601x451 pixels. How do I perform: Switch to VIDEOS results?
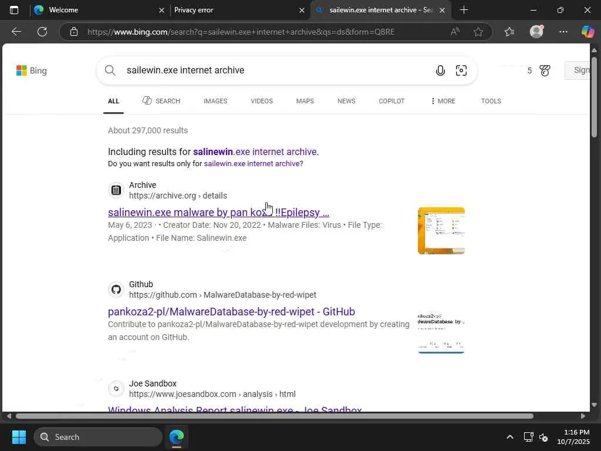point(262,101)
